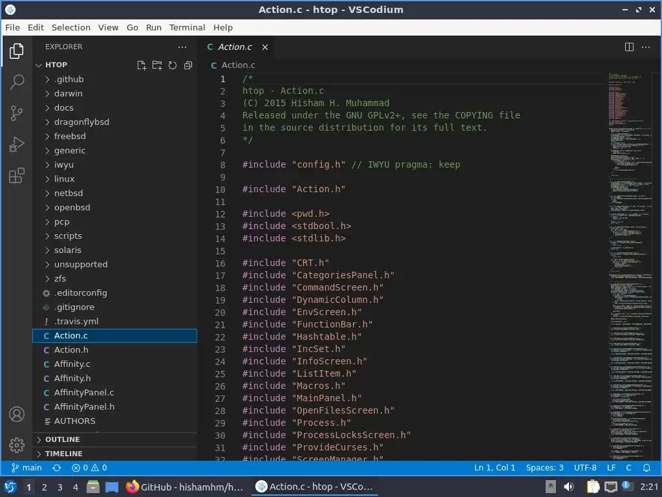
Task: Expand the docs folder
Action: pos(114,108)
